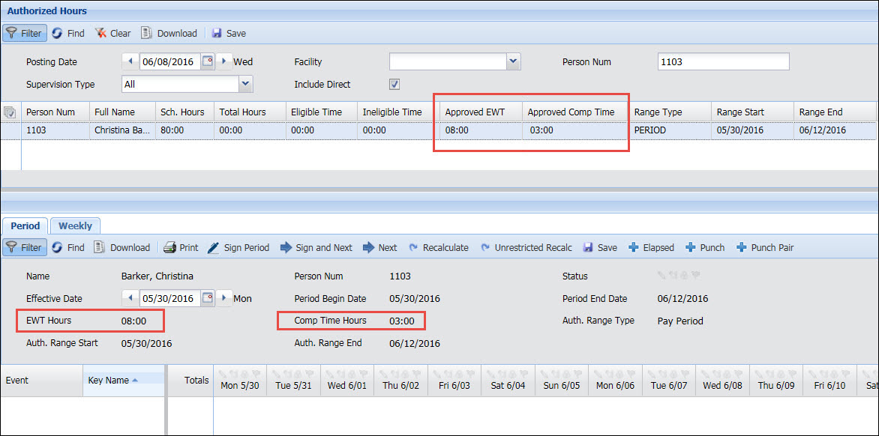Advance Posting Date to next day

tap(224, 61)
